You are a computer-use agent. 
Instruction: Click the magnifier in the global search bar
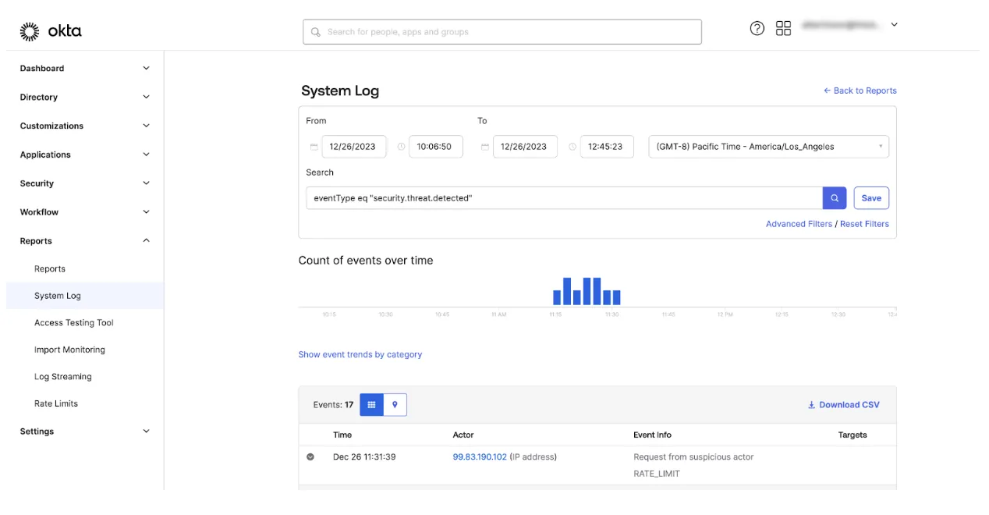coord(315,31)
